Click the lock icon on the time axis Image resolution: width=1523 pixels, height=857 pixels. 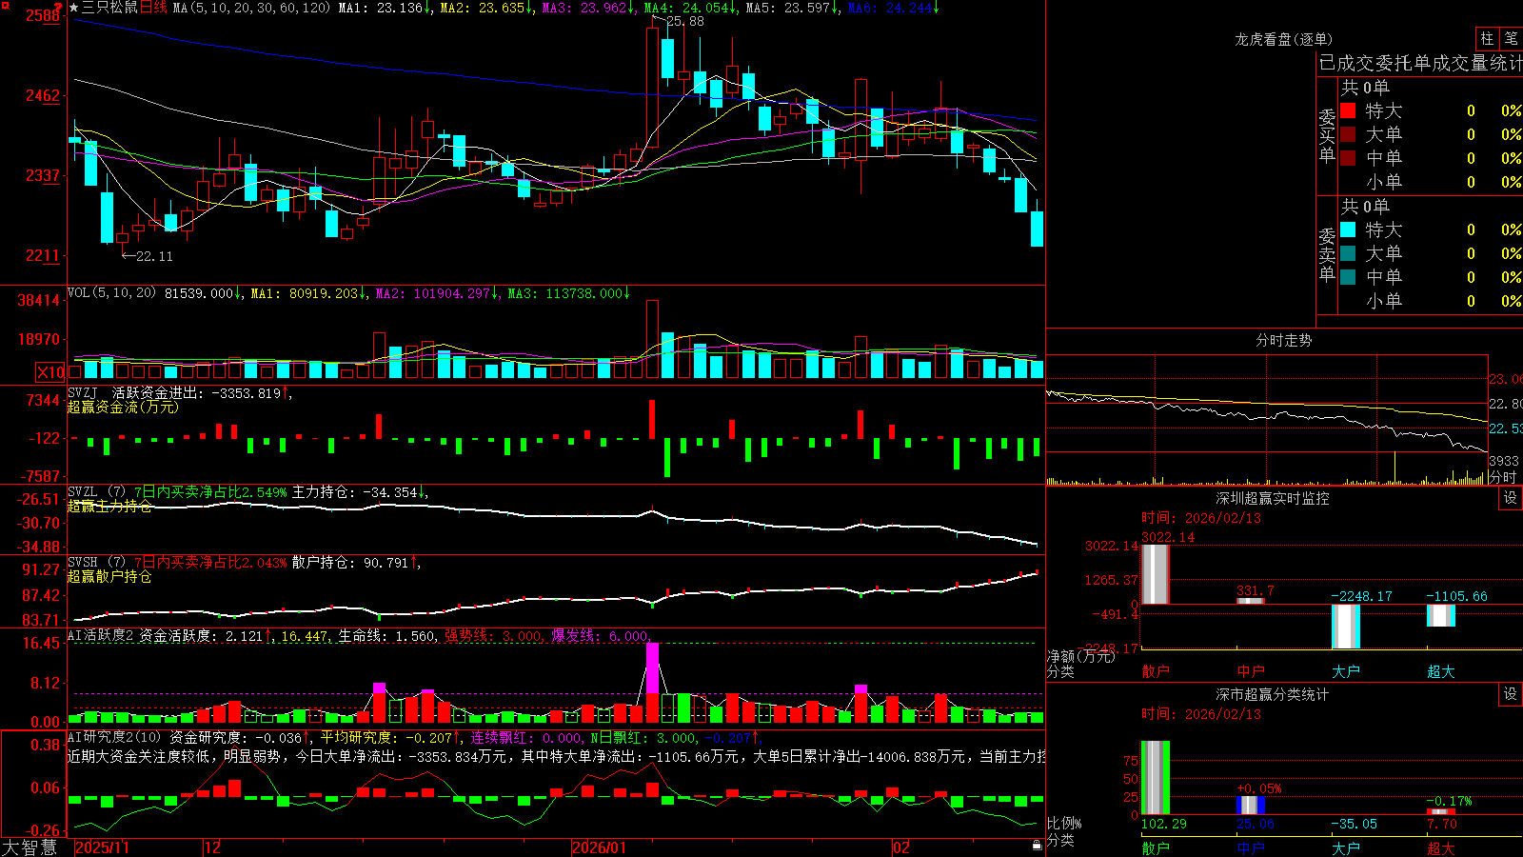tap(1037, 845)
